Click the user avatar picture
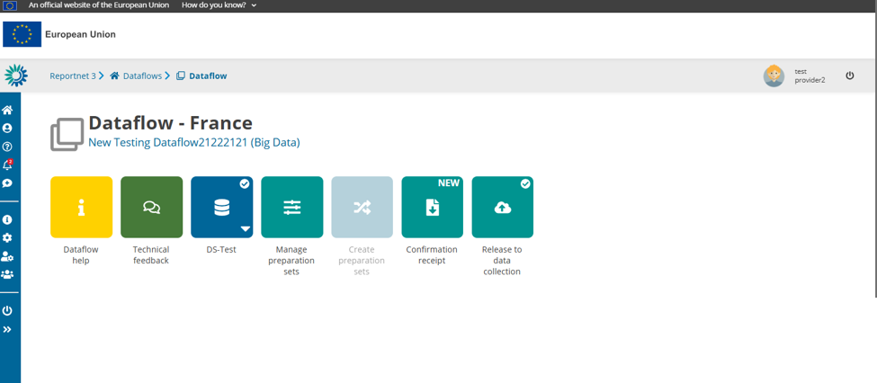 pos(774,76)
